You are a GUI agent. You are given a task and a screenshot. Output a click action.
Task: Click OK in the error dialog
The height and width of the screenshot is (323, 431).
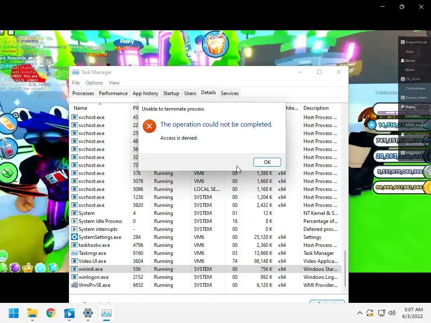[x=267, y=162]
